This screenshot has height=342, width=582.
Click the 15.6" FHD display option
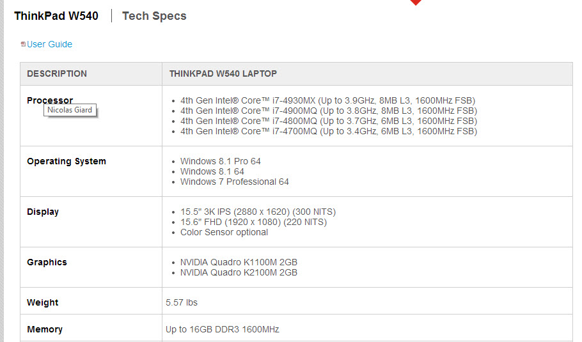point(253,222)
